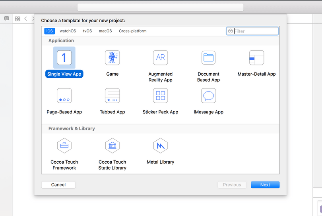Click the filter icon in the search field
Viewport: 322px width, 216px height.
[x=231, y=31]
